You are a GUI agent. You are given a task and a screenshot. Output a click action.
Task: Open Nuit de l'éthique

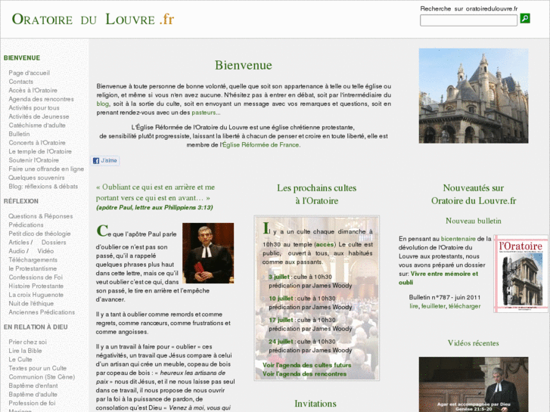[x=31, y=304]
